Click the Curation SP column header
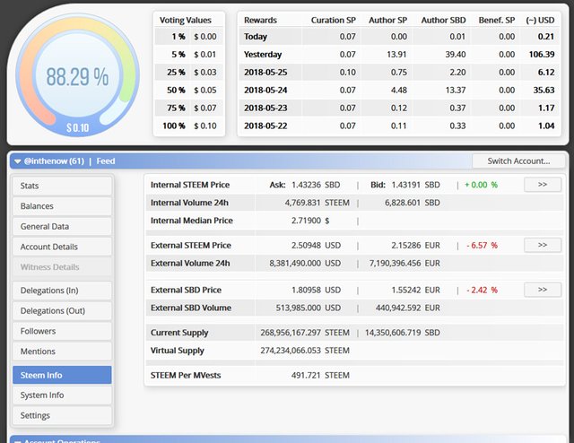 pos(333,20)
